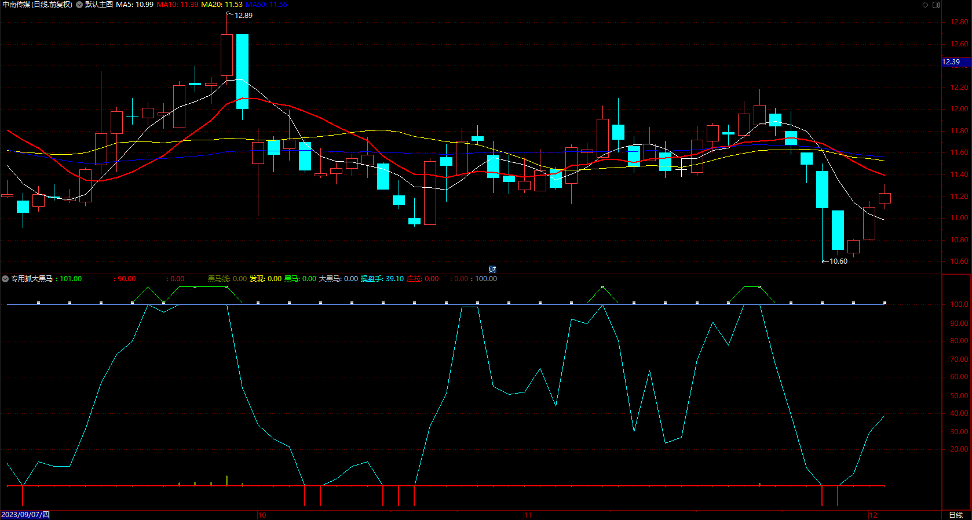Click the indicator value 90.00
This screenshot has height=520, width=972.
[x=127, y=279]
